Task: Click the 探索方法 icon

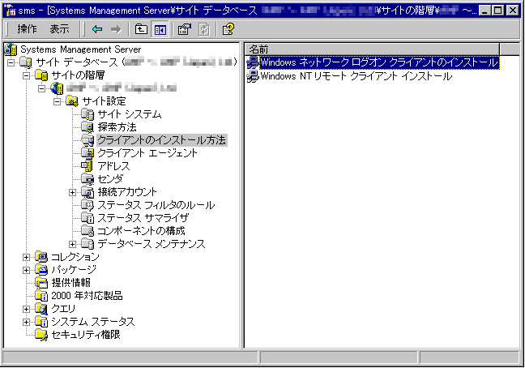Action: [87, 127]
